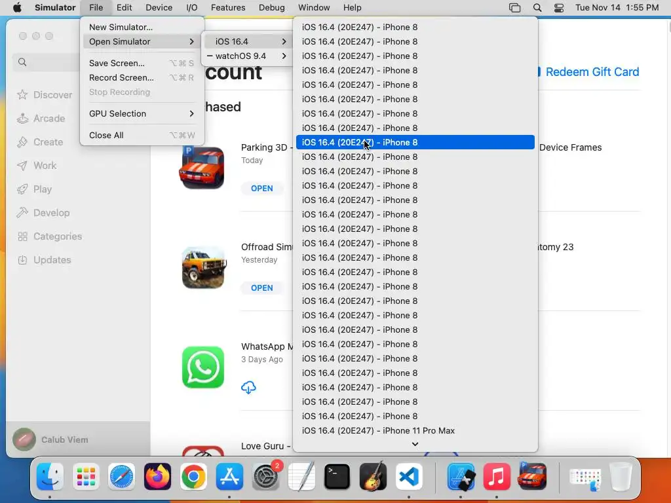Open Parking 3D game from the dock

pyautogui.click(x=532, y=477)
